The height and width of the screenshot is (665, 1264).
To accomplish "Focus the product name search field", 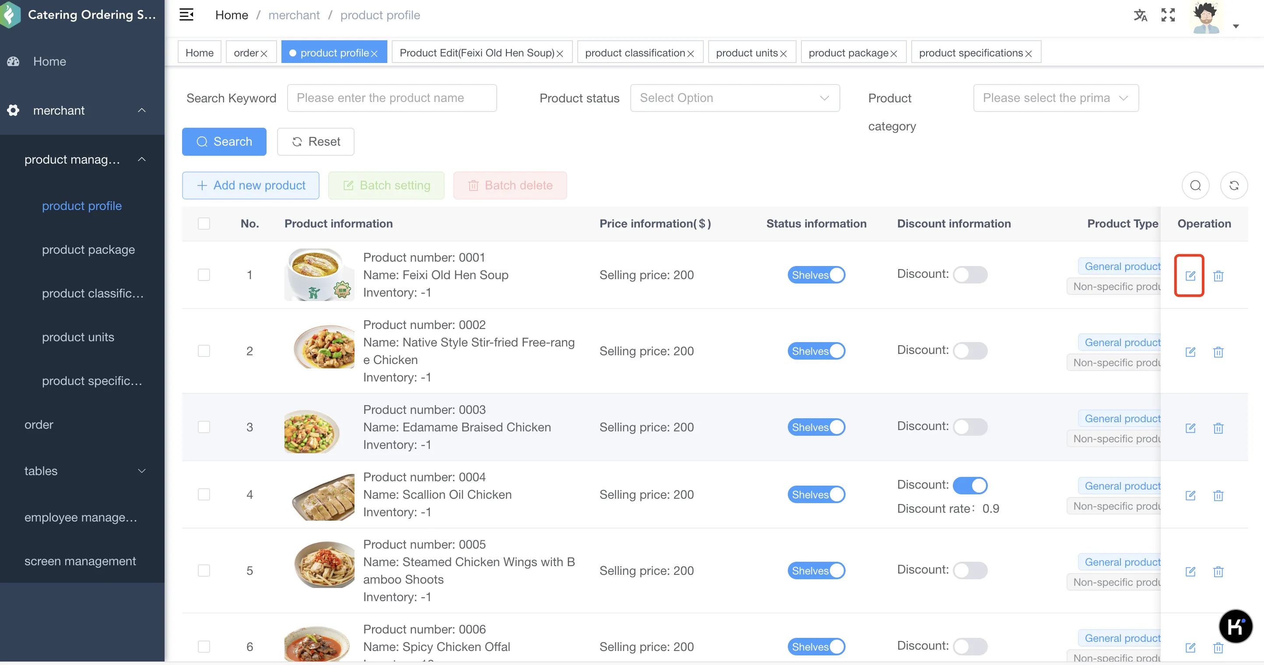I will pos(392,98).
